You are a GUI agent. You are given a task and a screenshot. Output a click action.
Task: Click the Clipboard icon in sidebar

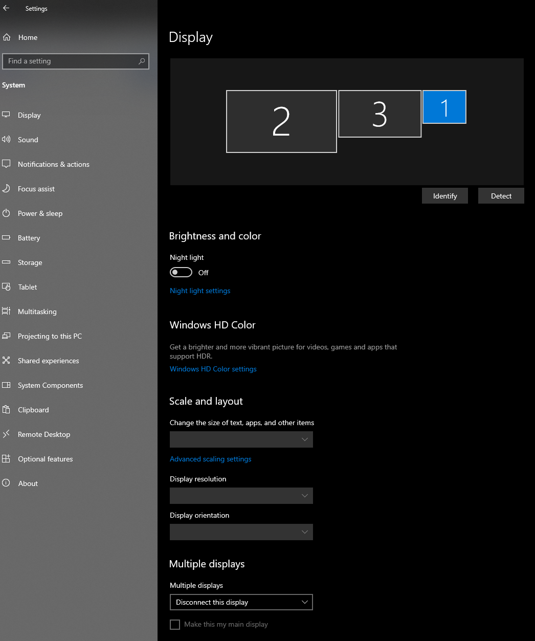click(x=6, y=410)
